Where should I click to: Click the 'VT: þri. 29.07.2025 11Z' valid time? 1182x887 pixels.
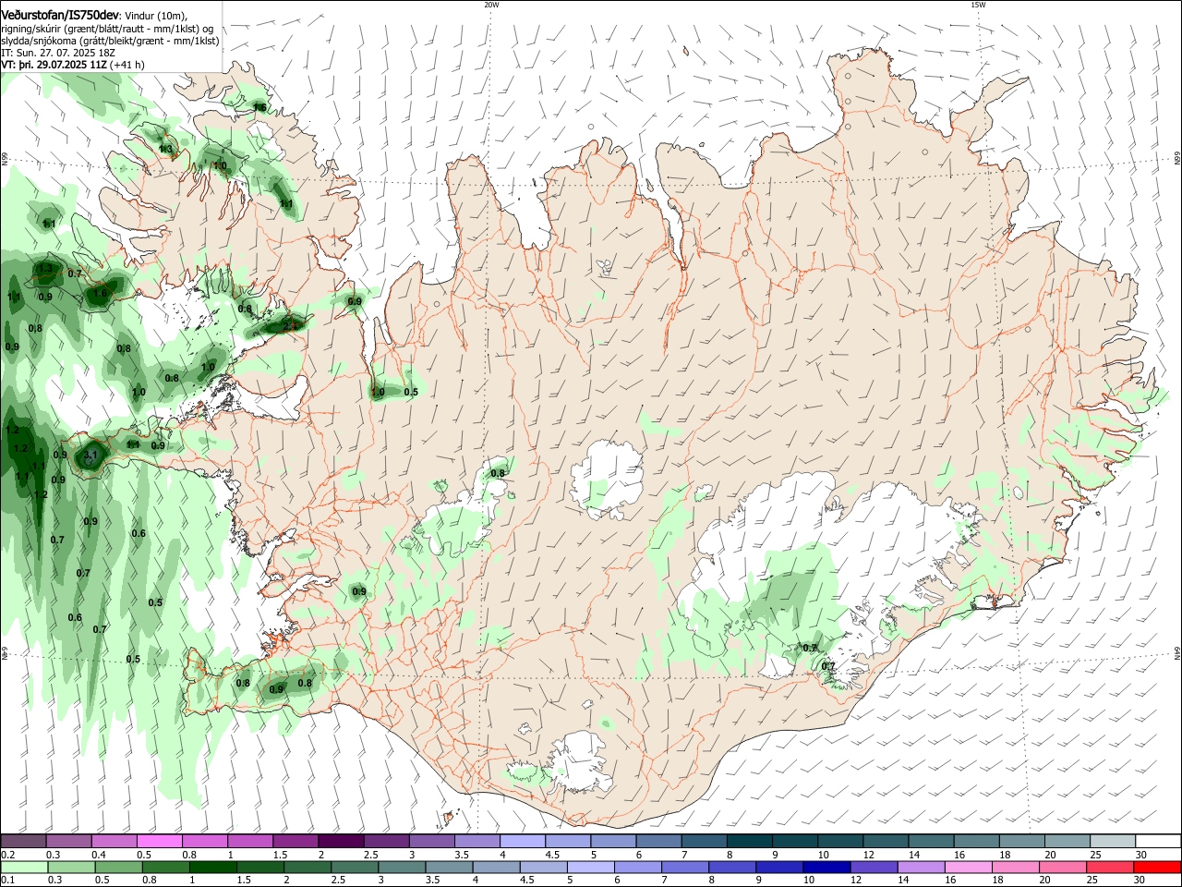pyautogui.click(x=54, y=65)
